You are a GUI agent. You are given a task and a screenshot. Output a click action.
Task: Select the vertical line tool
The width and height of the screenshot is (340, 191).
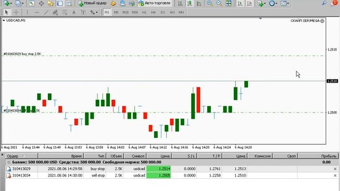[x=27, y=12]
